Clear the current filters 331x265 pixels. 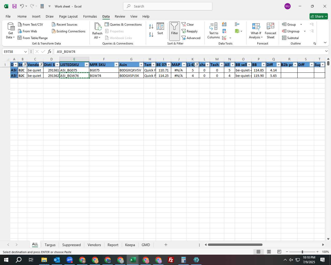(x=188, y=24)
